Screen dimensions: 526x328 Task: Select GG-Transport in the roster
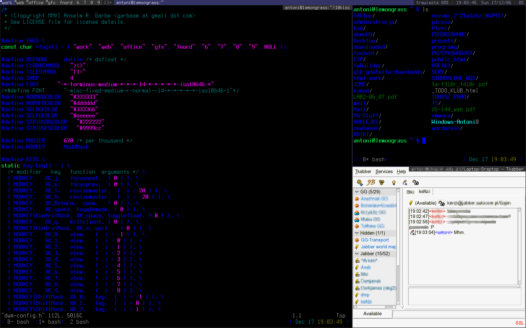(375, 240)
